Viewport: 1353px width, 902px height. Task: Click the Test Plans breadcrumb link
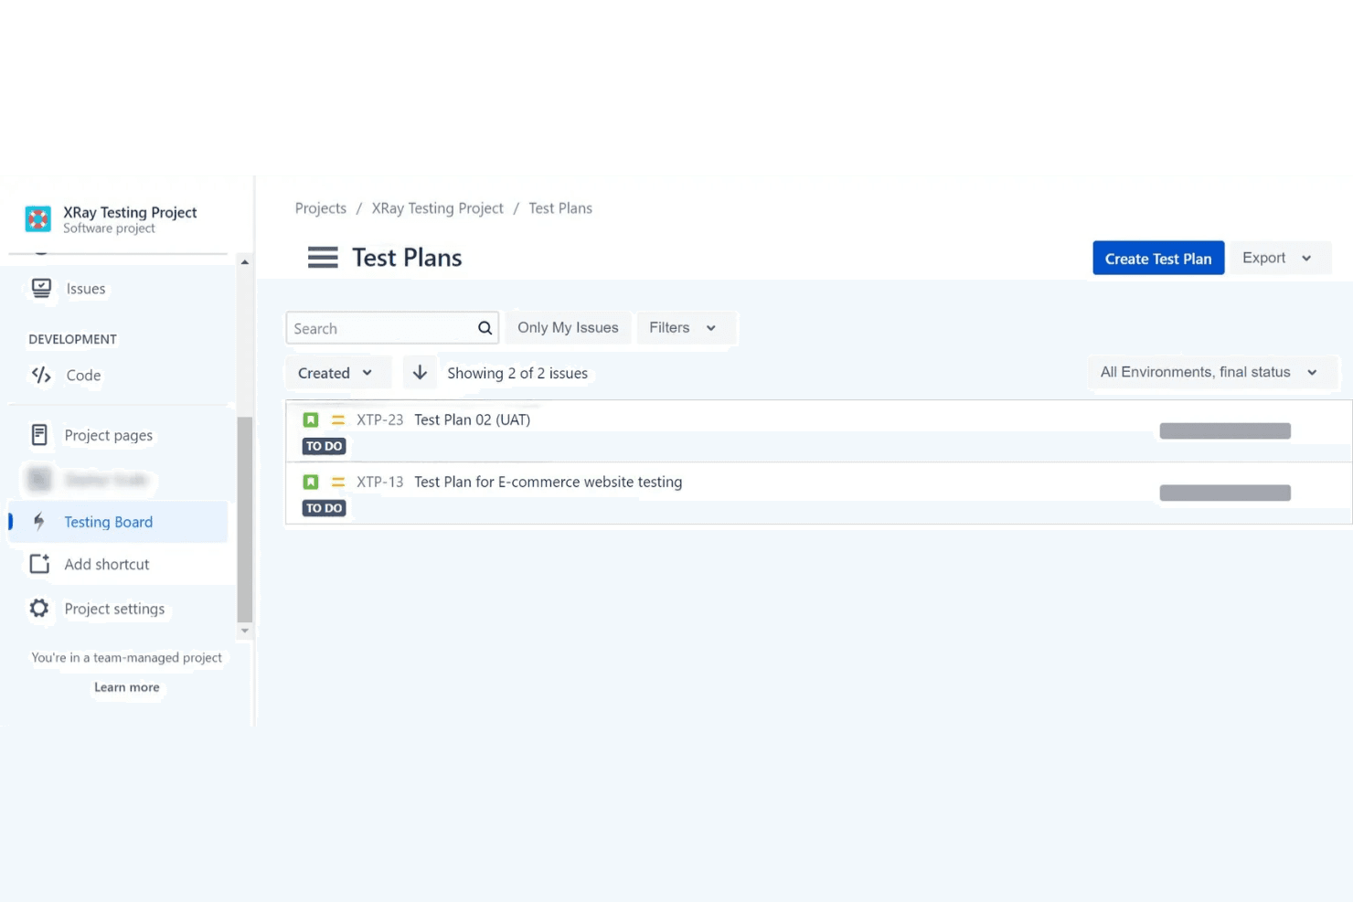pyautogui.click(x=560, y=208)
